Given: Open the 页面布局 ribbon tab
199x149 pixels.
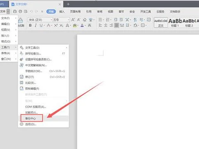Looking at the screenshot, I should click(x=75, y=12).
